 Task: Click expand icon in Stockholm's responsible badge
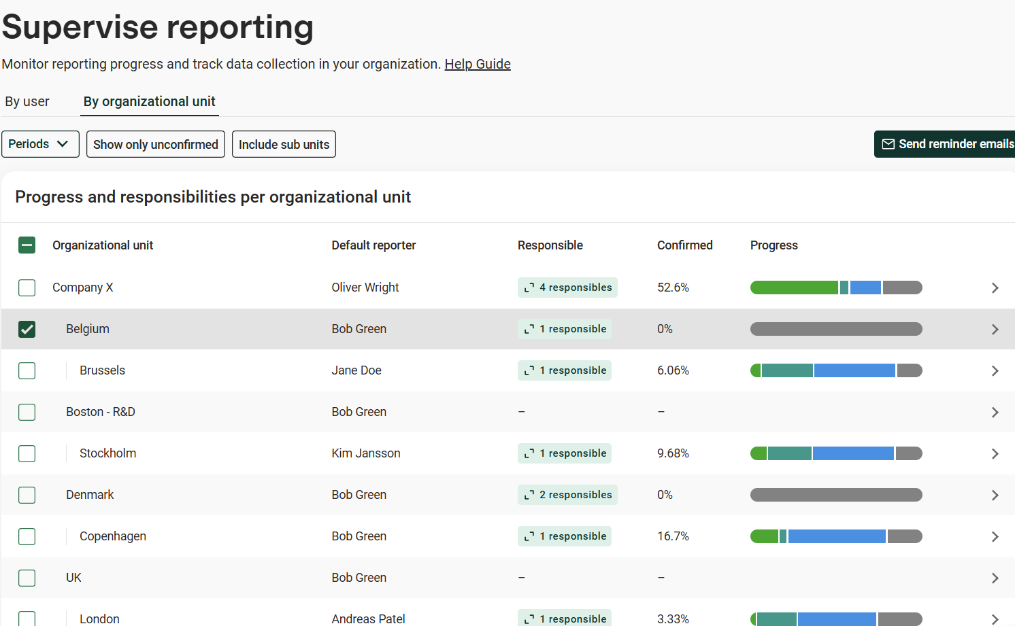click(x=529, y=454)
